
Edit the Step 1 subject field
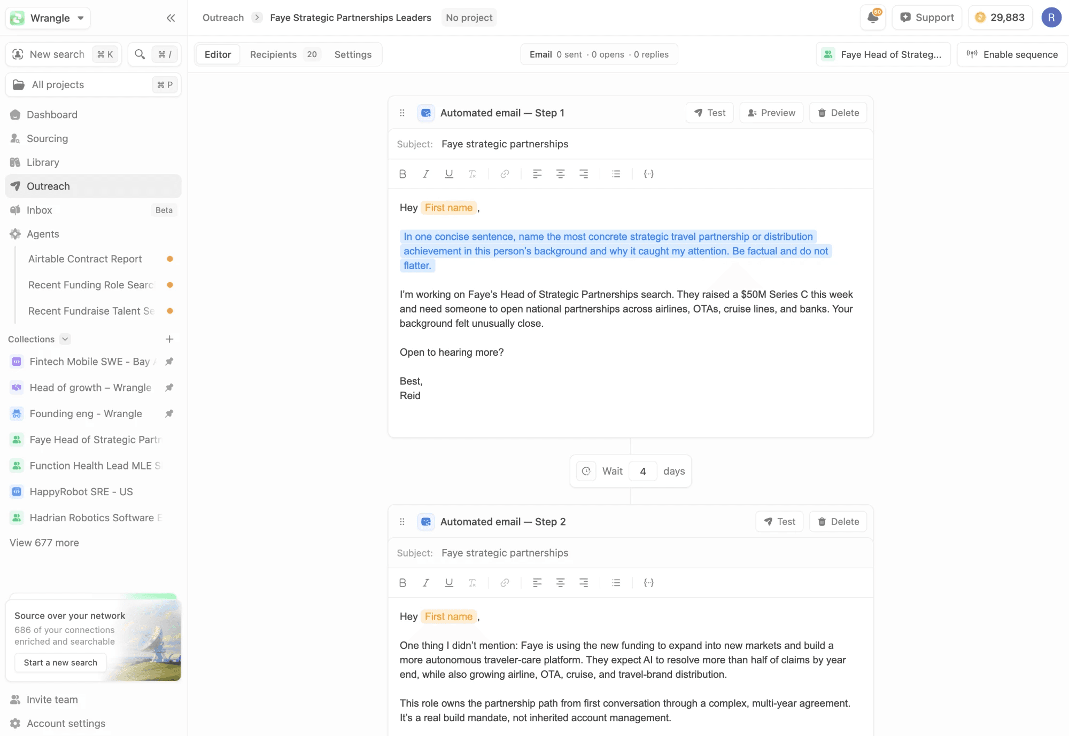coord(631,144)
